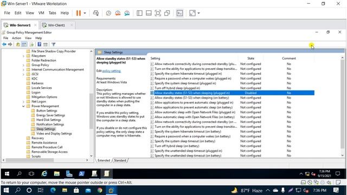Open the VMware Tabs menu
Viewport: 347px width, 195px height.
(52, 13)
